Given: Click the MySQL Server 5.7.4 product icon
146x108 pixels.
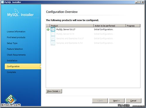Looking at the screenshot, I should [x=53, y=34].
